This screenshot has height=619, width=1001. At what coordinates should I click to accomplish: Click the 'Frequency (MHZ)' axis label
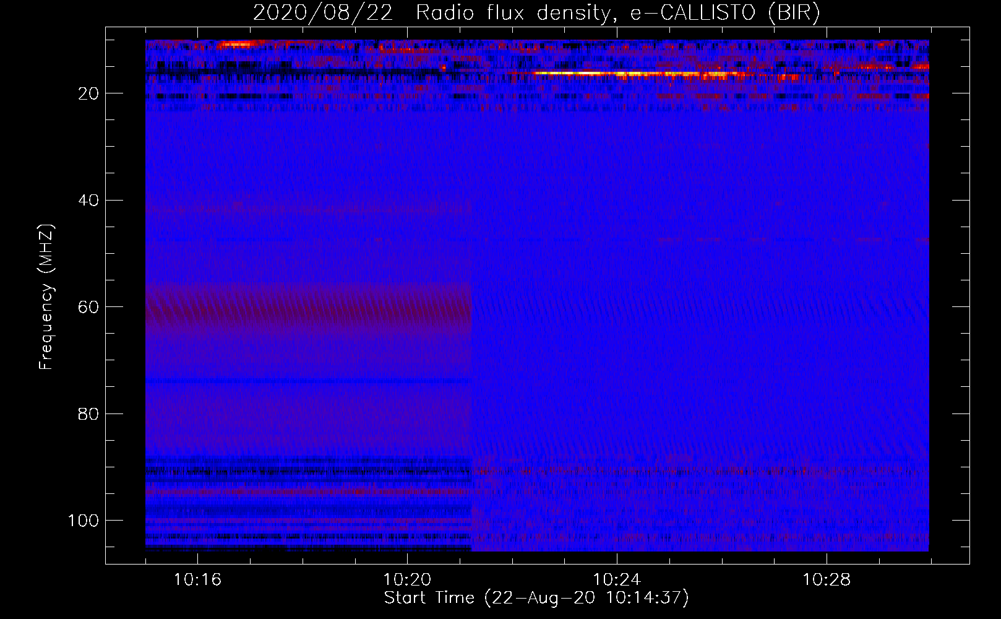[46, 297]
